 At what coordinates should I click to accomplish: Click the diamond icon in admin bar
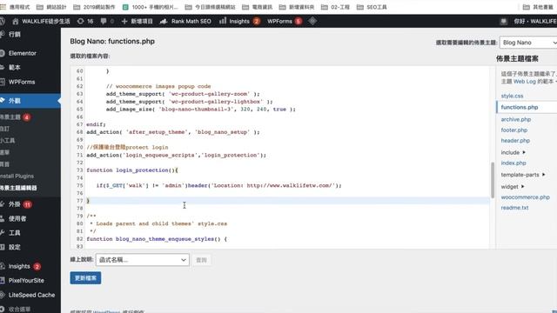[x=312, y=21]
